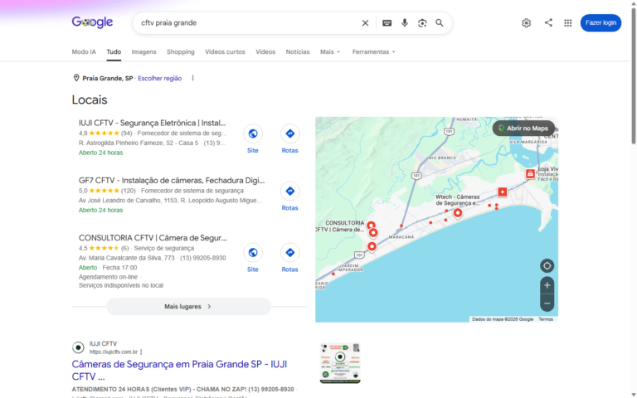The width and height of the screenshot is (637, 398).
Task: Click the map Termos link
Action: coord(546,319)
